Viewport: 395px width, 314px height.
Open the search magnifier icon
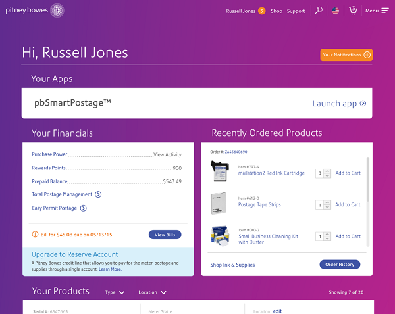319,11
